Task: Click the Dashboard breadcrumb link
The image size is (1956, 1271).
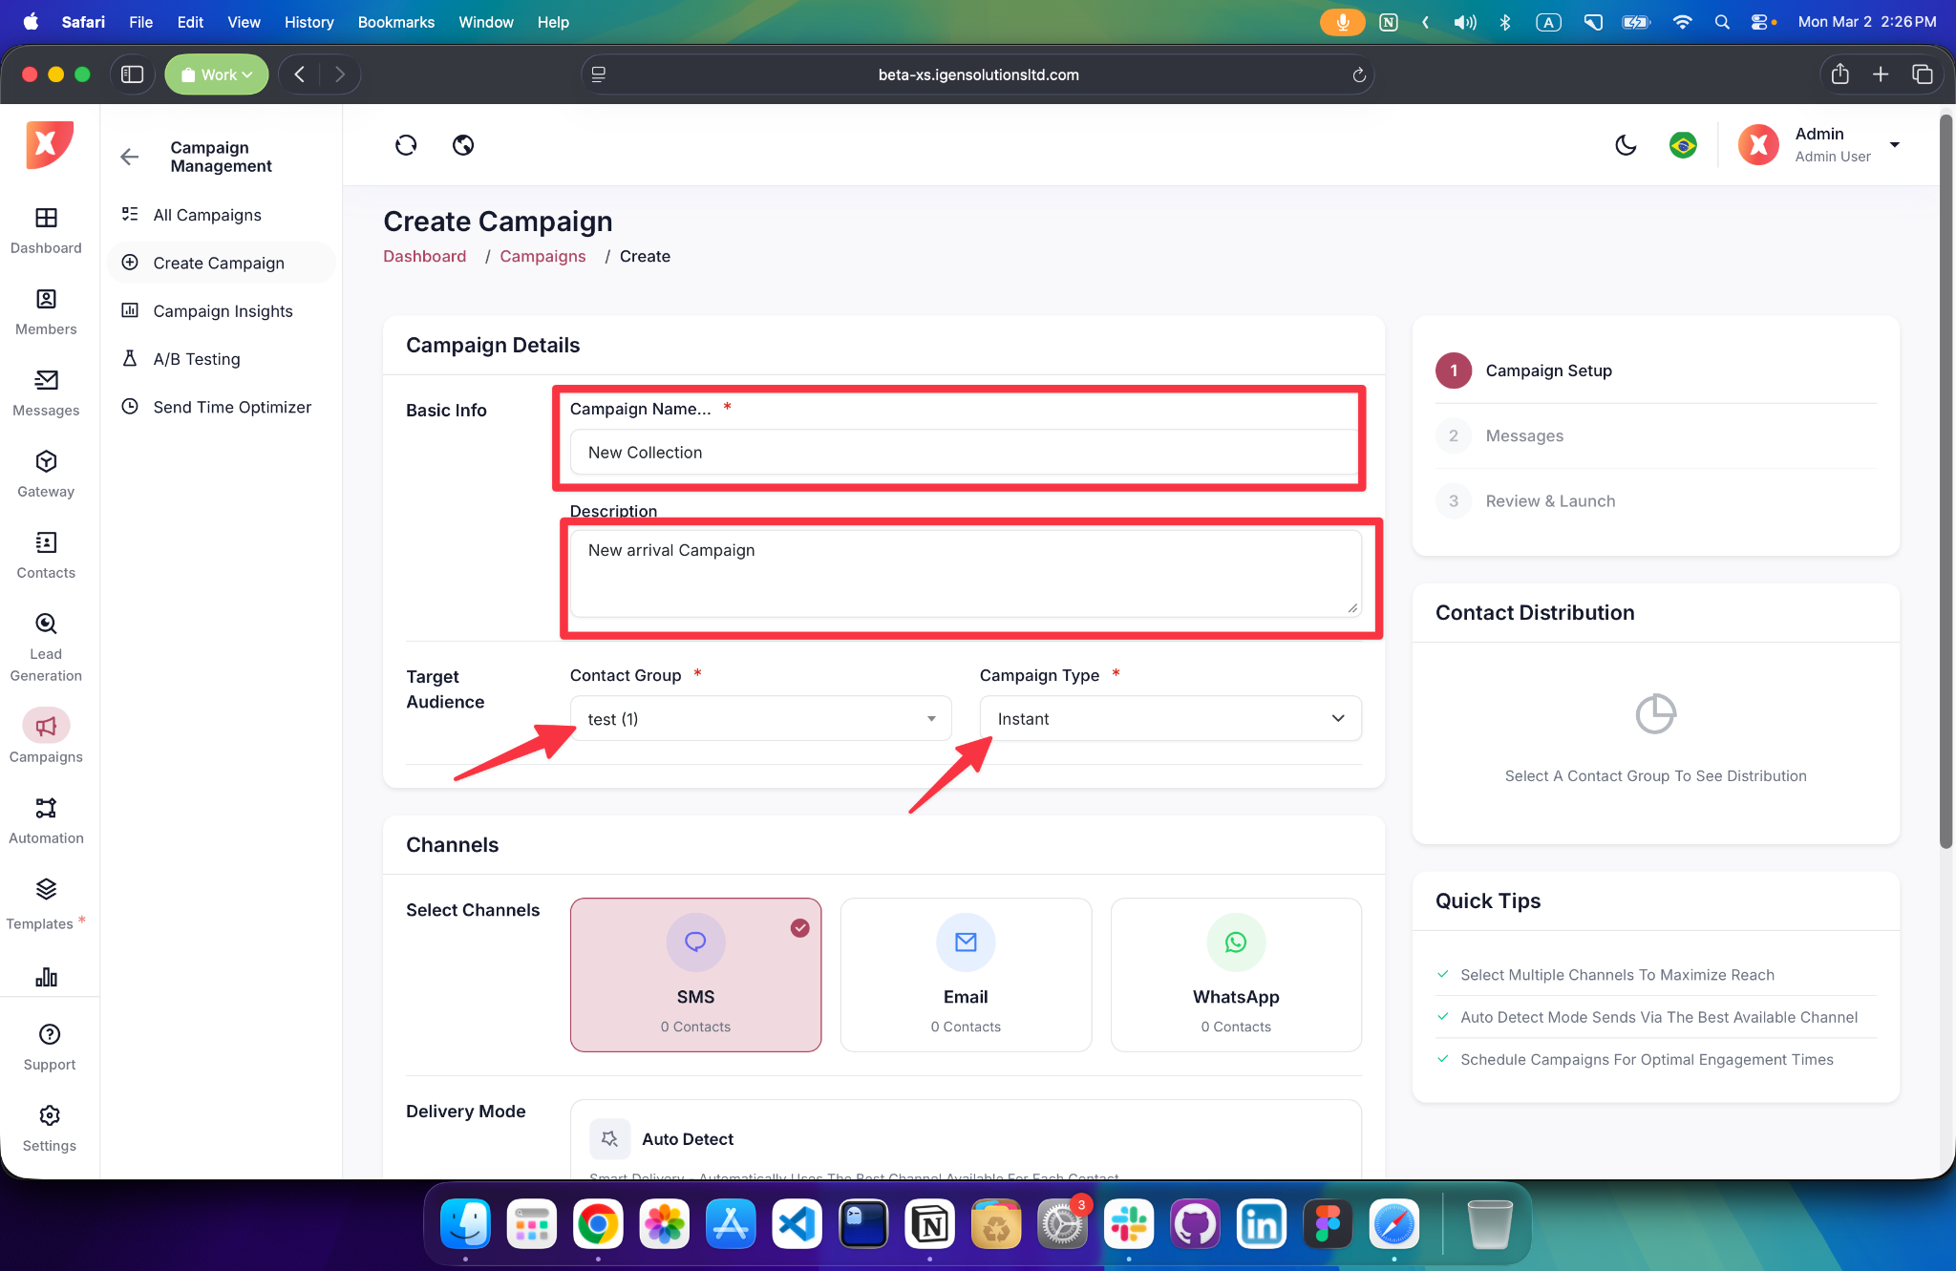Action: click(424, 256)
